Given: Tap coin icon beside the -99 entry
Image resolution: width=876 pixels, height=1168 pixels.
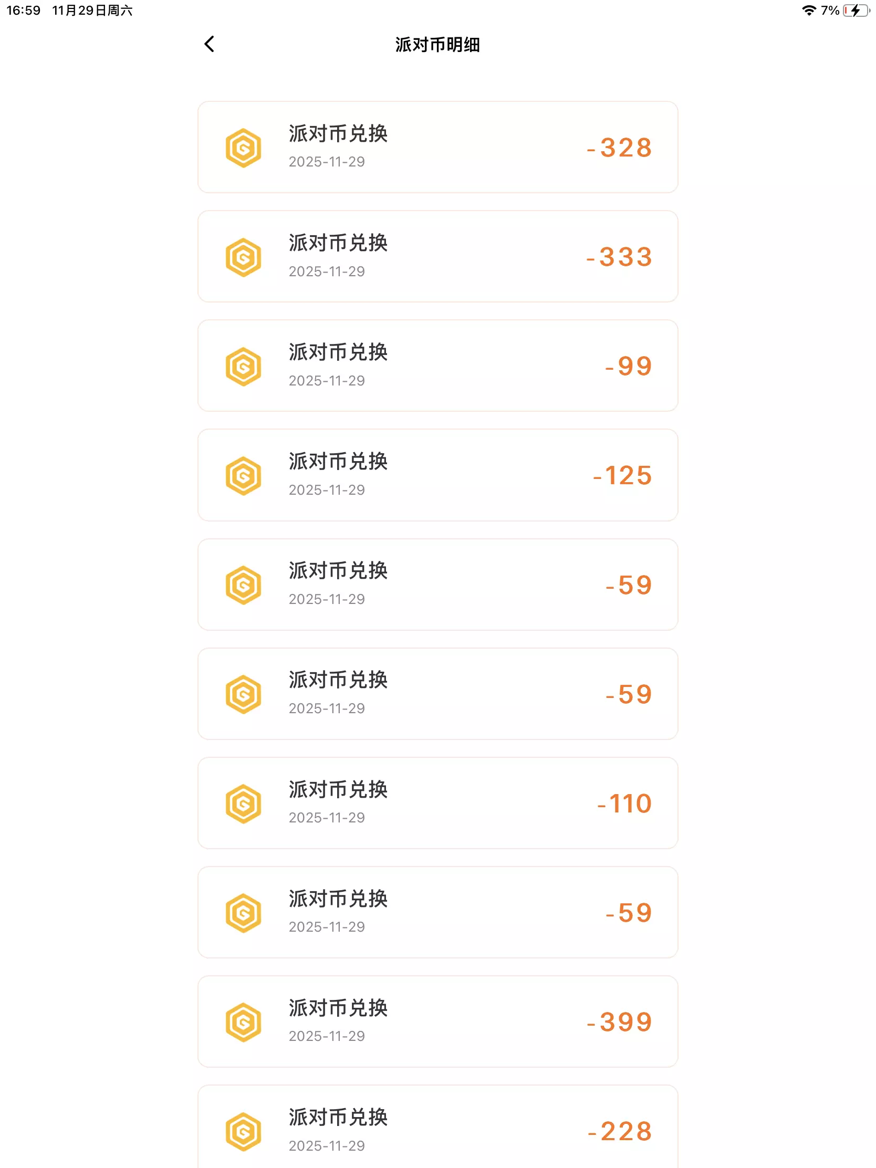Looking at the screenshot, I should pyautogui.click(x=244, y=367).
